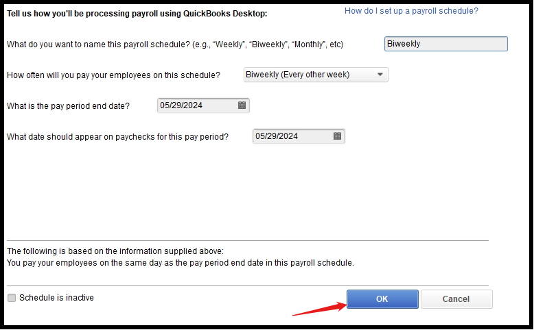Tick the Schedule is inactive checkbox
The image size is (534, 330).
12,298
